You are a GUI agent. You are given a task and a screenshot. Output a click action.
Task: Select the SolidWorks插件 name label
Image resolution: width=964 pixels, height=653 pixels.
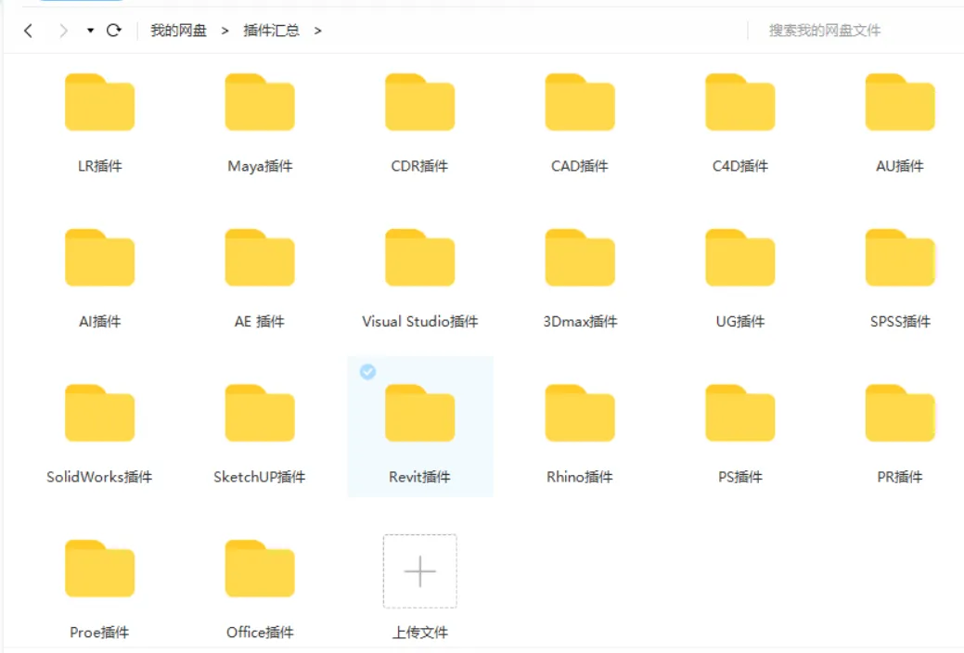click(x=99, y=477)
